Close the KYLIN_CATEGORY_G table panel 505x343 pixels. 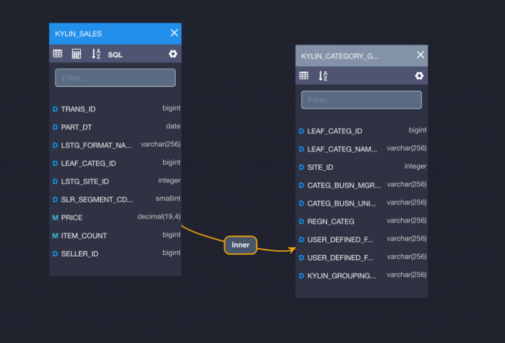pyautogui.click(x=420, y=55)
